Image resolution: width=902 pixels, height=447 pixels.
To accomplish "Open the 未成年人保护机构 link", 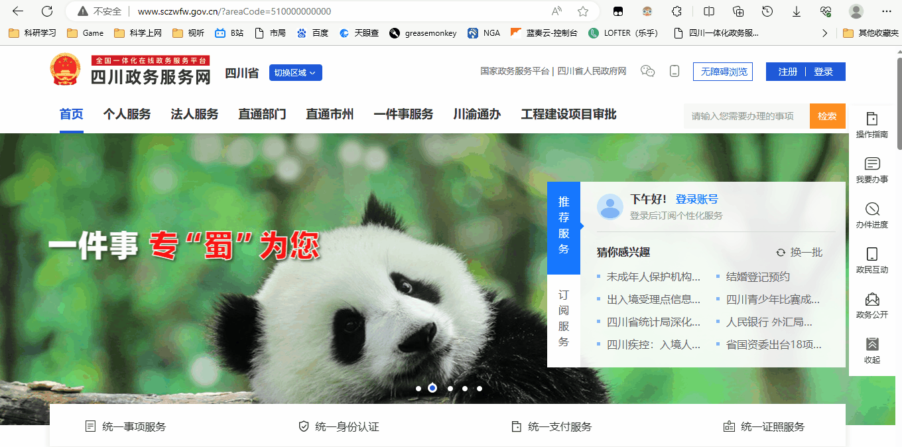I will pos(653,277).
